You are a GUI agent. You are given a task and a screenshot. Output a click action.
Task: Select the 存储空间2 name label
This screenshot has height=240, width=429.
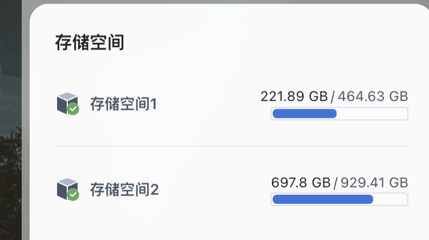[124, 190]
